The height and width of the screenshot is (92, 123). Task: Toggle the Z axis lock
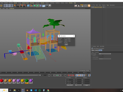(x=11, y=6)
